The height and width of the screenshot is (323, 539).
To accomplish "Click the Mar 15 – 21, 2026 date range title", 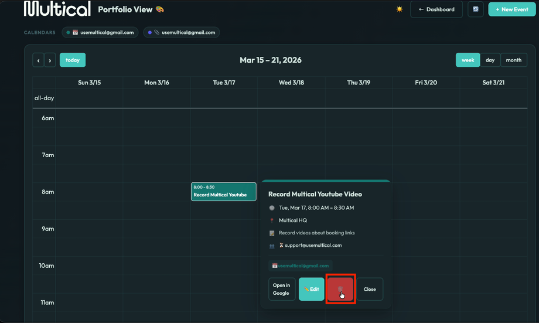I will tap(271, 60).
